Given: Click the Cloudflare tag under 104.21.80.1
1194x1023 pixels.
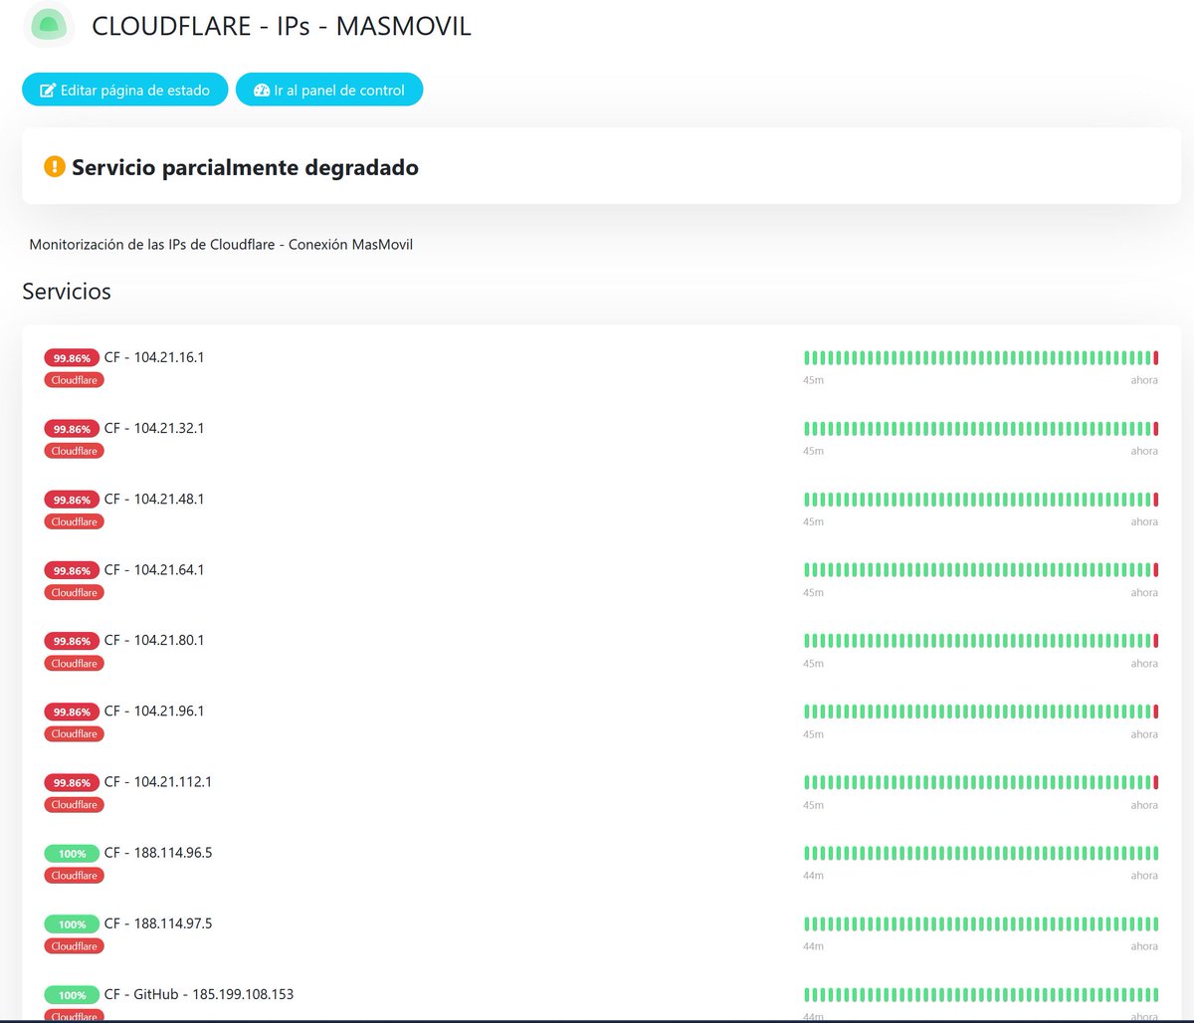Looking at the screenshot, I should (74, 663).
